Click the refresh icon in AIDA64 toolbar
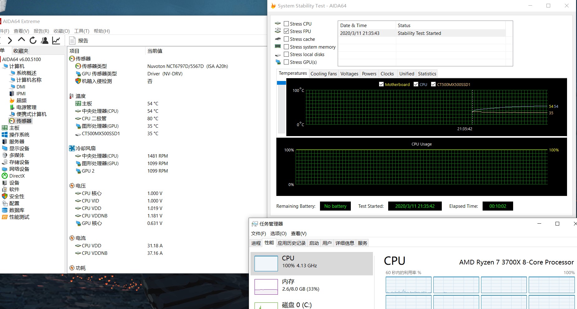This screenshot has height=309, width=577. (x=33, y=40)
